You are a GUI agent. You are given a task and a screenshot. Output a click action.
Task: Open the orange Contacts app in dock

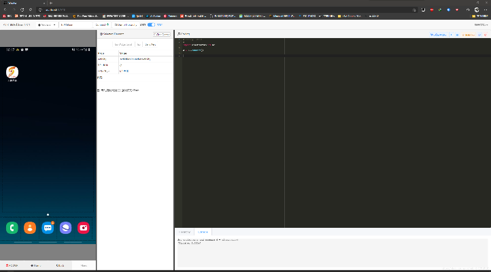tap(30, 228)
